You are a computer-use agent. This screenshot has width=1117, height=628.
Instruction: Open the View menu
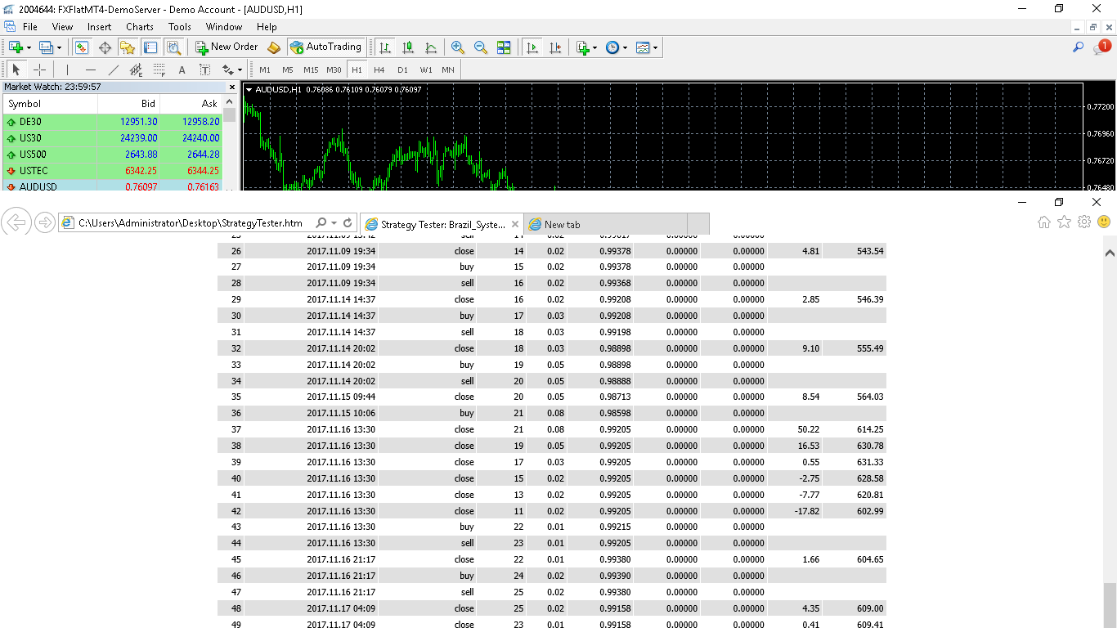coord(62,27)
